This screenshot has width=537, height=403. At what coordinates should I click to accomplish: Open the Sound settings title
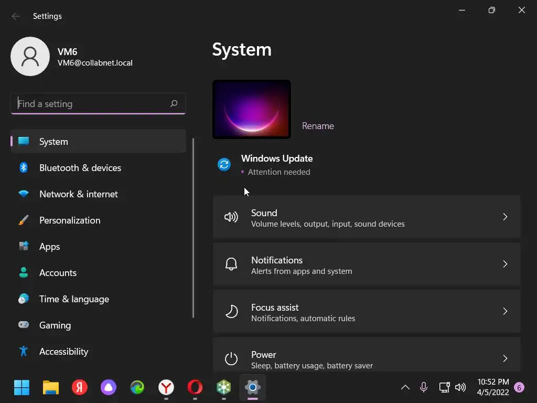pyautogui.click(x=264, y=213)
